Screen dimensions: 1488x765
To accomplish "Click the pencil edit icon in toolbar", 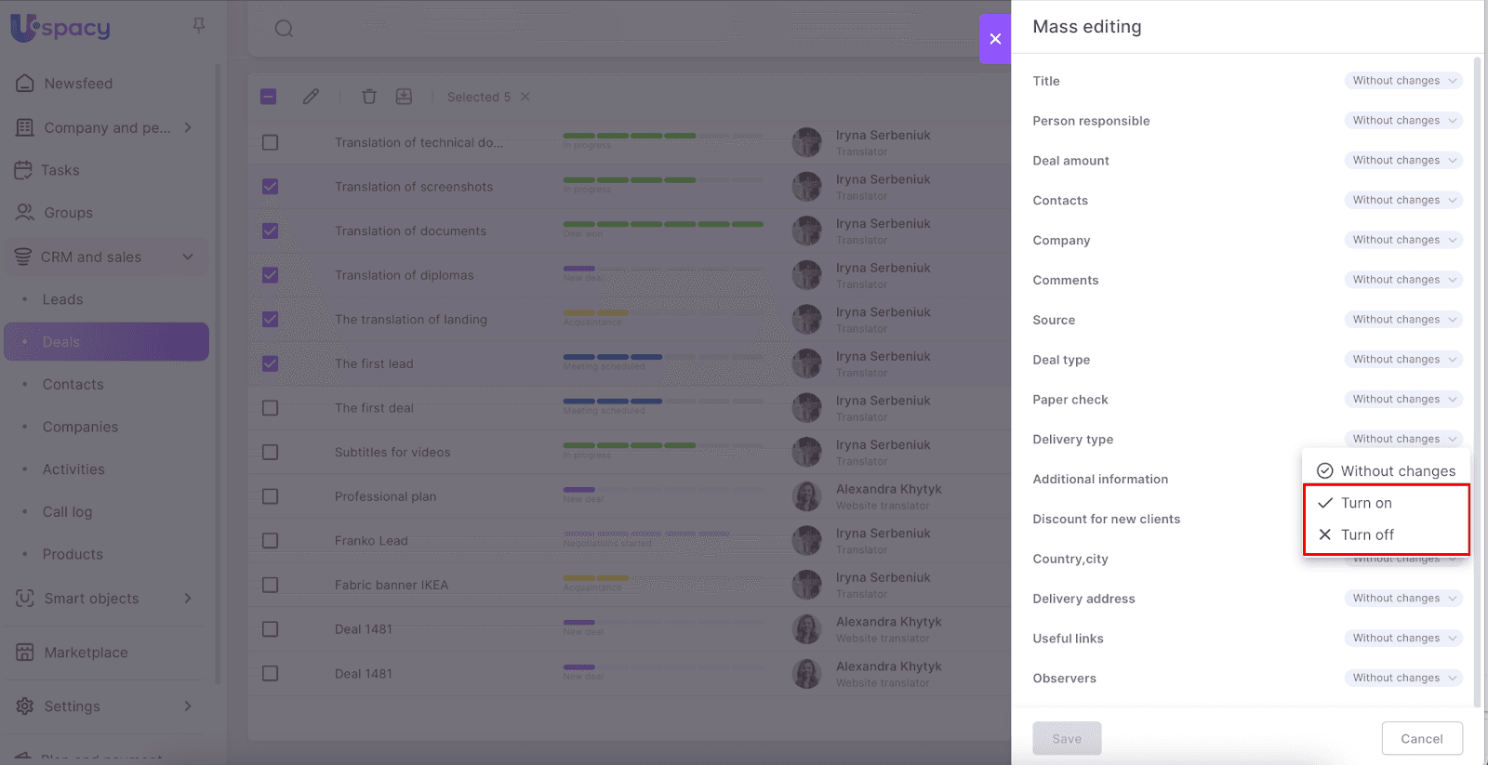I will coord(311,97).
